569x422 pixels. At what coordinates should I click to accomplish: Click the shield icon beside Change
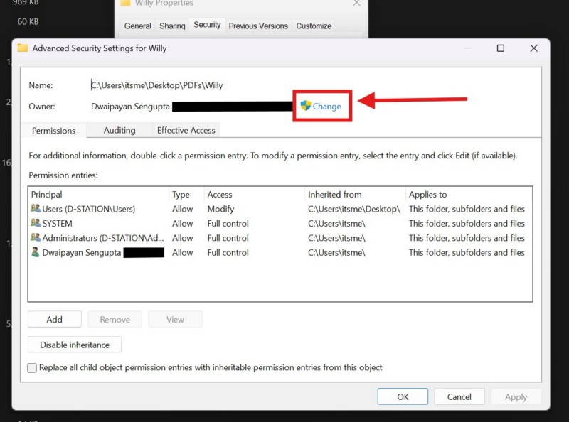tap(306, 106)
